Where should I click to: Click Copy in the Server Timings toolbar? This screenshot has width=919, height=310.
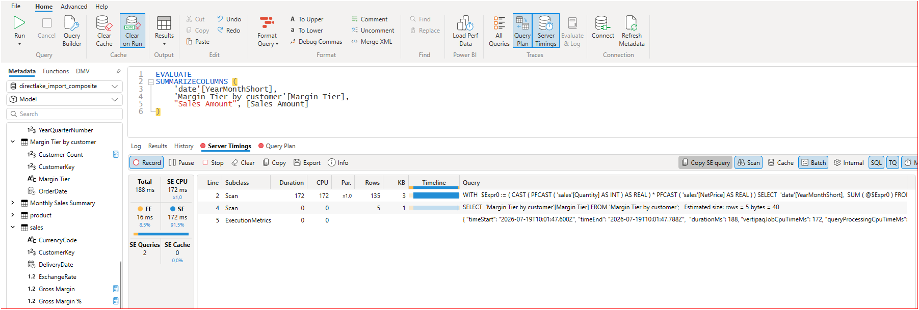[274, 163]
